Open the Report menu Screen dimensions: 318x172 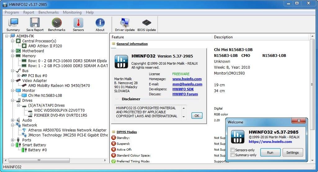pos(29,12)
